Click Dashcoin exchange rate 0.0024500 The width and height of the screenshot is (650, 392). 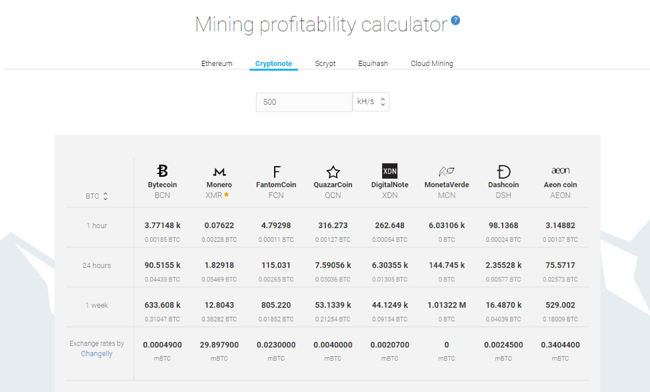(503, 345)
